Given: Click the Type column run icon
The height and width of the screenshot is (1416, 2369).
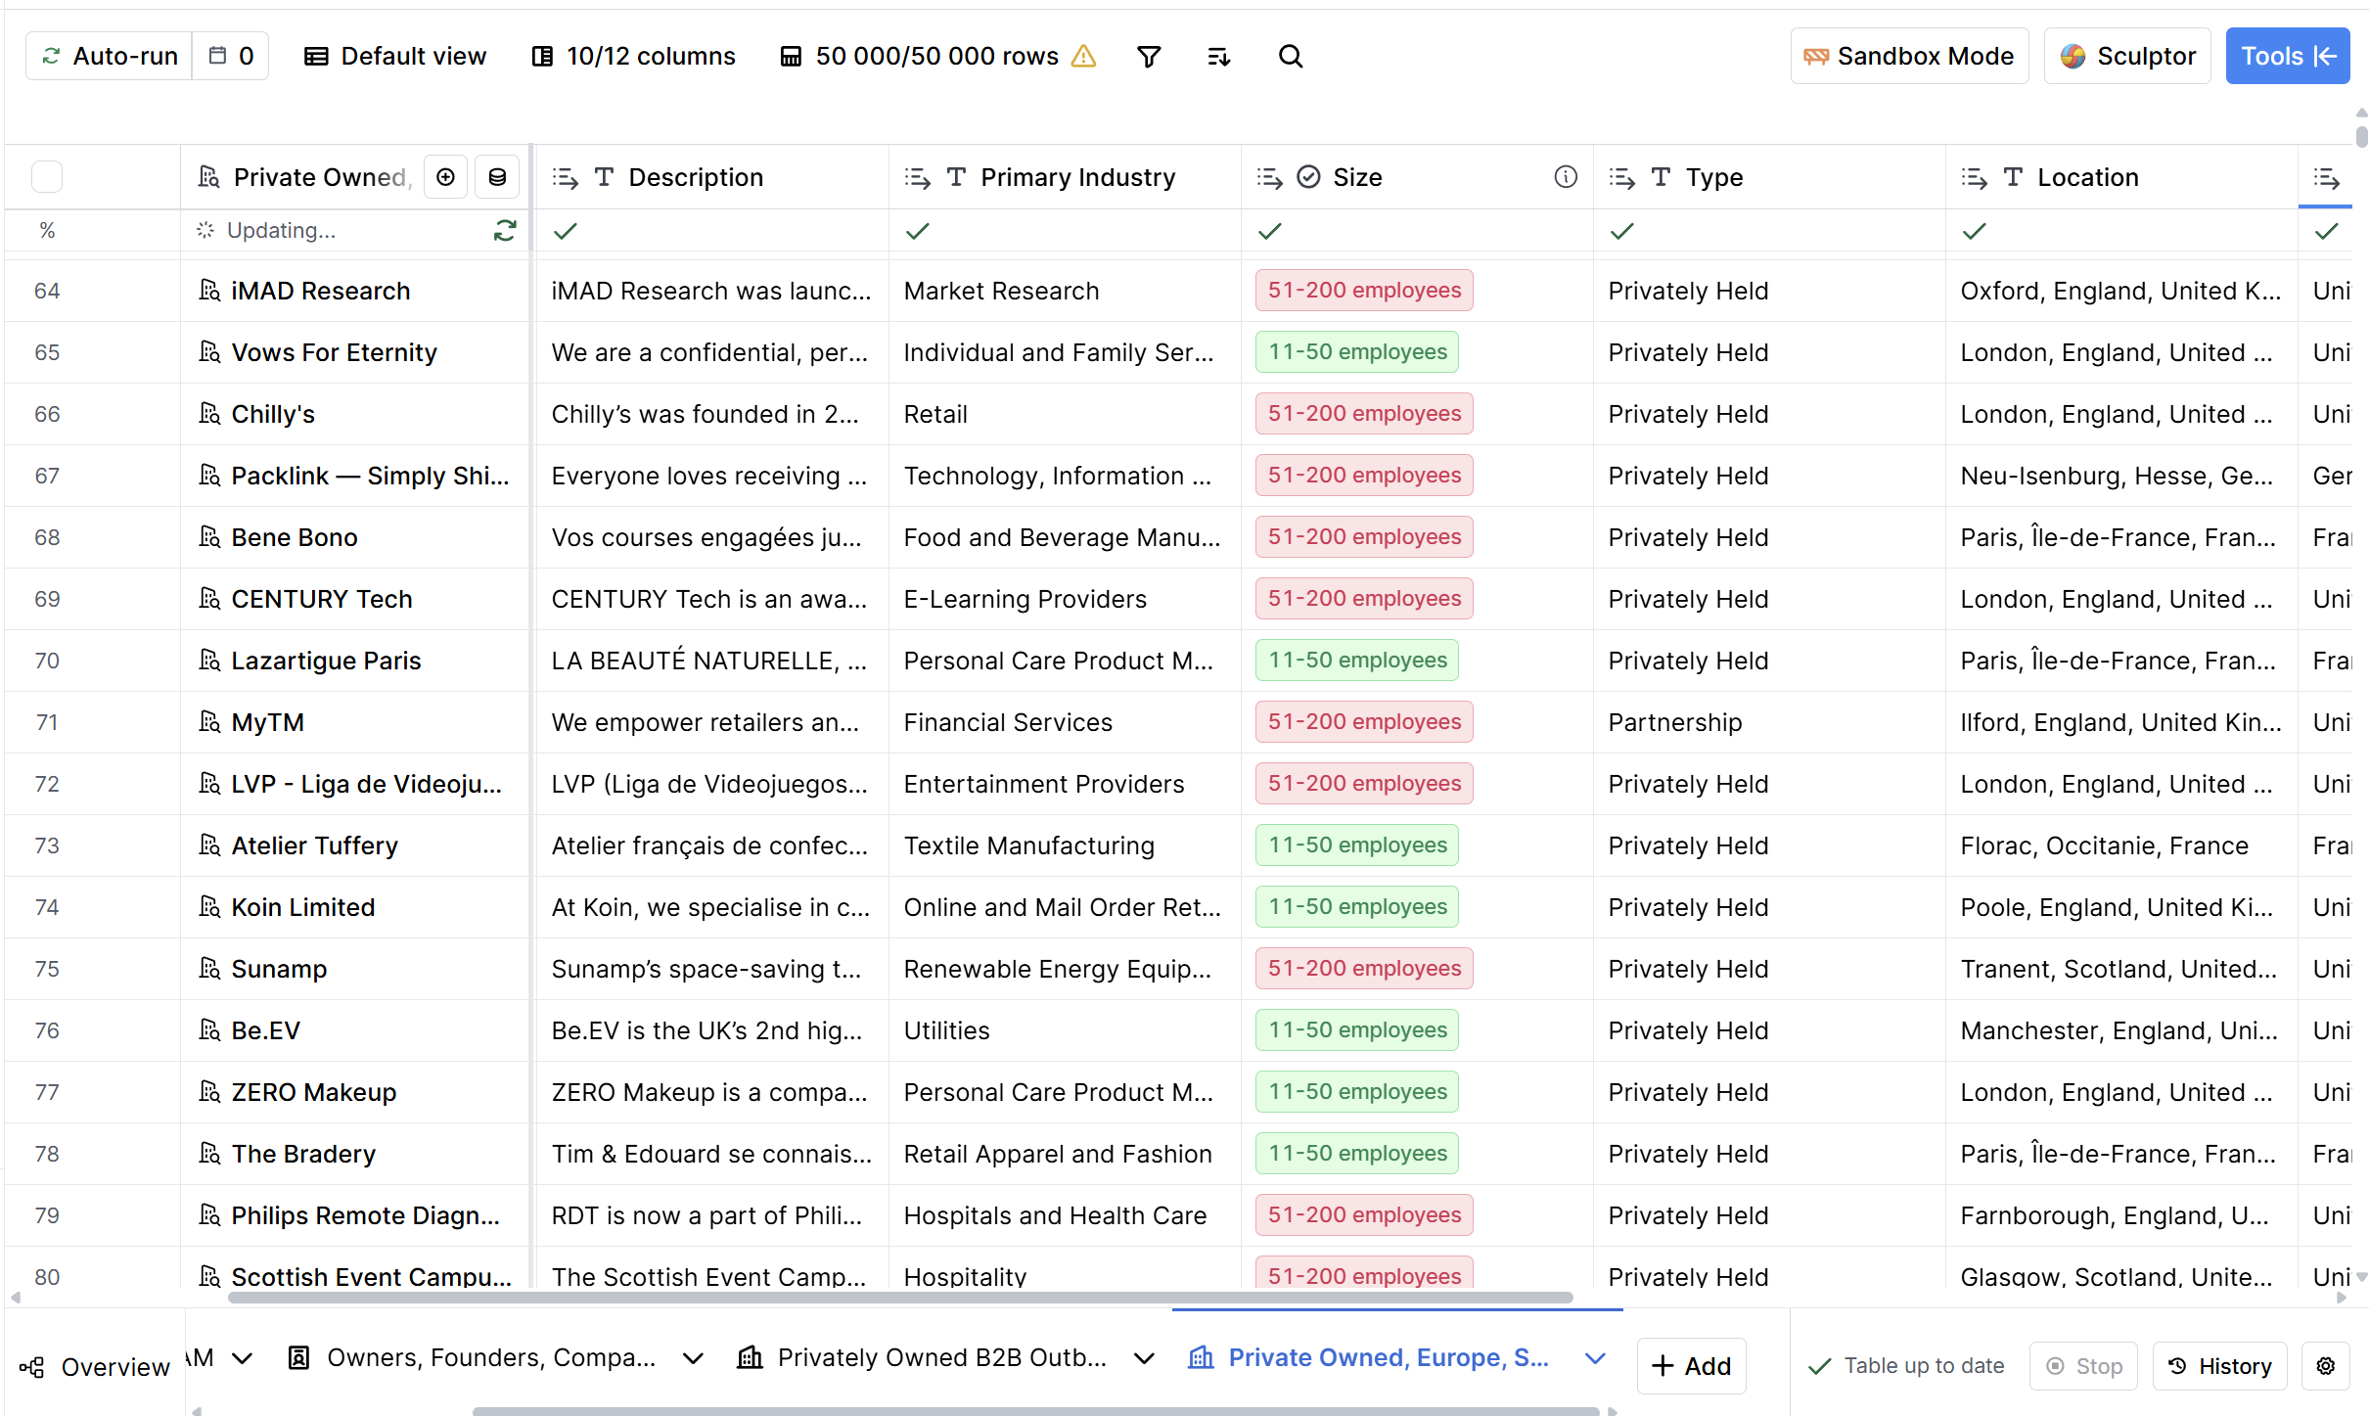Looking at the screenshot, I should pos(1621,177).
